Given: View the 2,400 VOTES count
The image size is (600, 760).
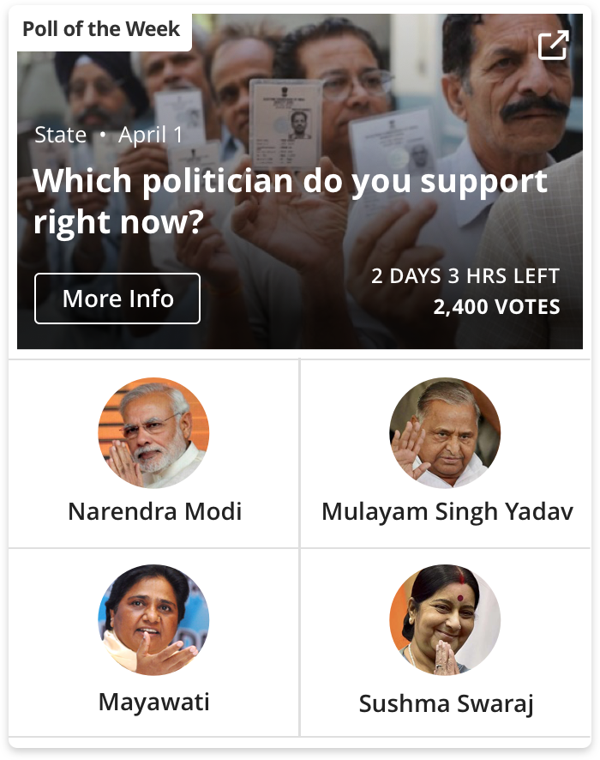Looking at the screenshot, I should [x=496, y=307].
